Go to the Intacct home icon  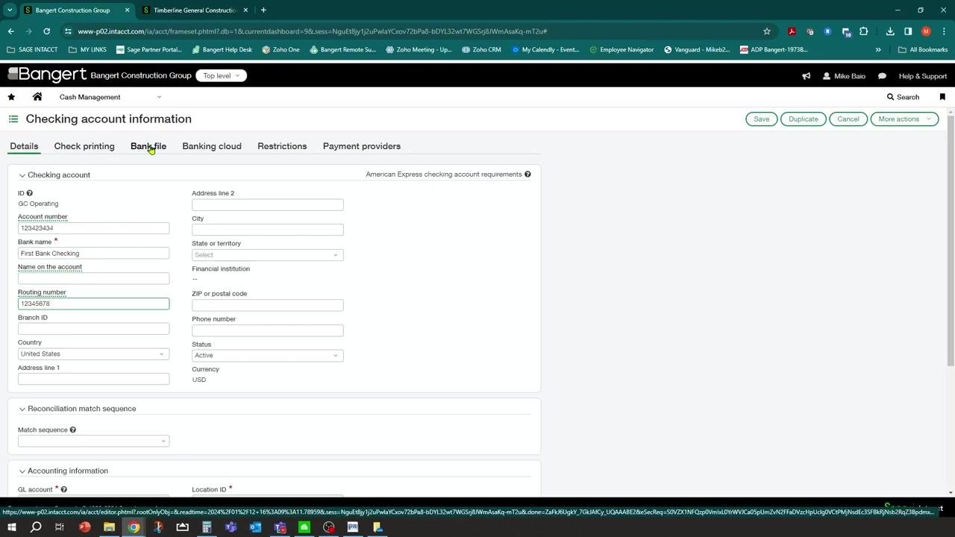(x=37, y=97)
